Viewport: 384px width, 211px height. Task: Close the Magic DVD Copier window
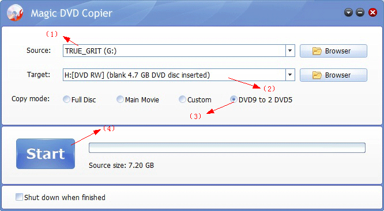372,13
